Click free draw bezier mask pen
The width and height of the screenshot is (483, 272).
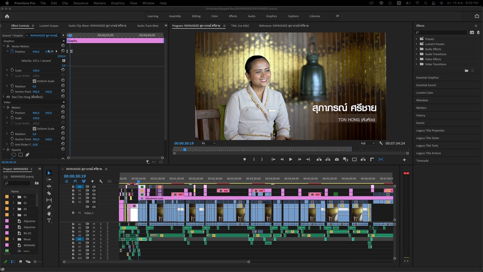coord(27,155)
